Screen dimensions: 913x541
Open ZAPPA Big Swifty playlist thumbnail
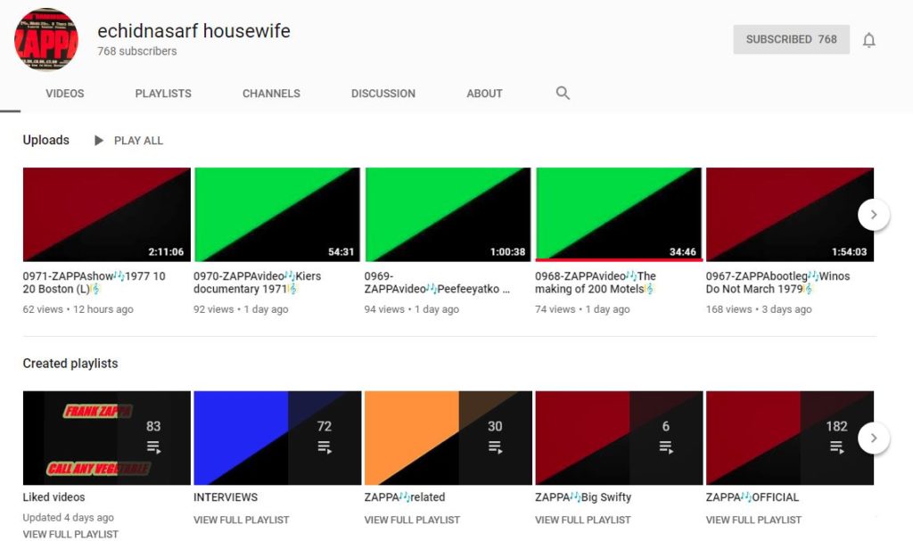pyautogui.click(x=619, y=438)
